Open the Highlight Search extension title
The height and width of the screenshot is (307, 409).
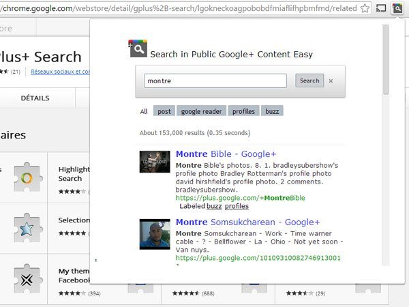pyautogui.click(x=74, y=174)
